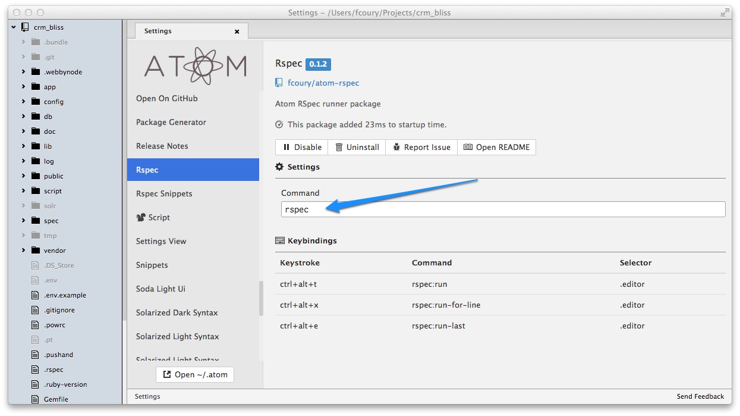Image resolution: width=740 pixels, height=416 pixels.
Task: Click the ctrl+alt+e keystroke cell
Action: (x=299, y=326)
